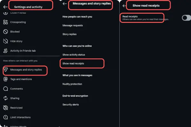The height and width of the screenshot is (127, 191).
Task: Select Show activity status option
Action: click(74, 55)
